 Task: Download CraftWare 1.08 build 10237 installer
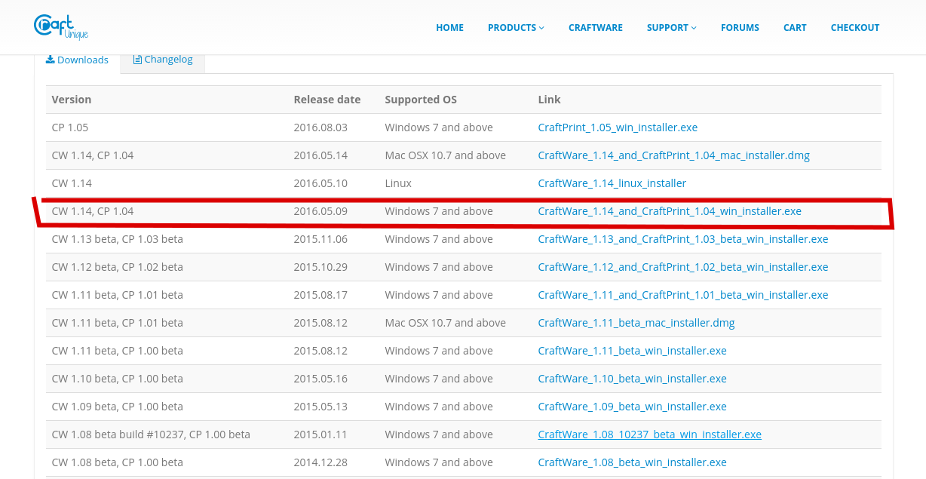[x=649, y=434]
